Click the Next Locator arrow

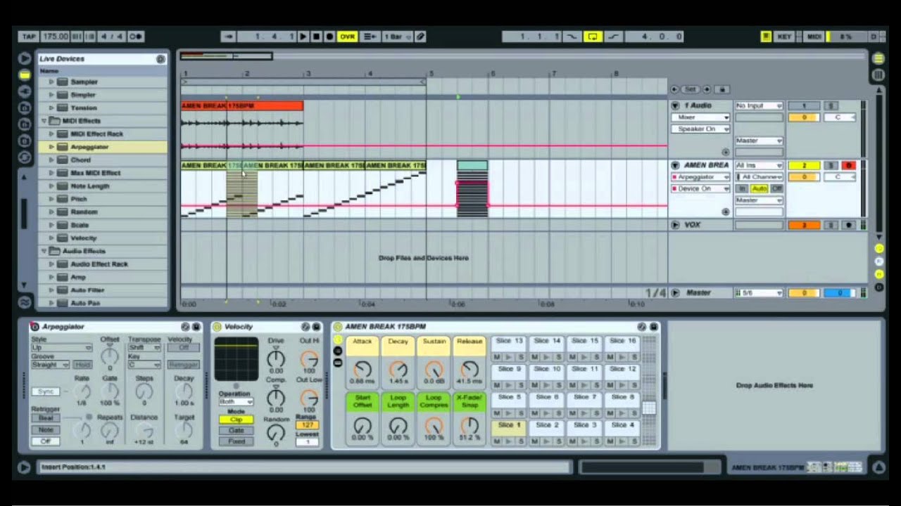[x=707, y=89]
